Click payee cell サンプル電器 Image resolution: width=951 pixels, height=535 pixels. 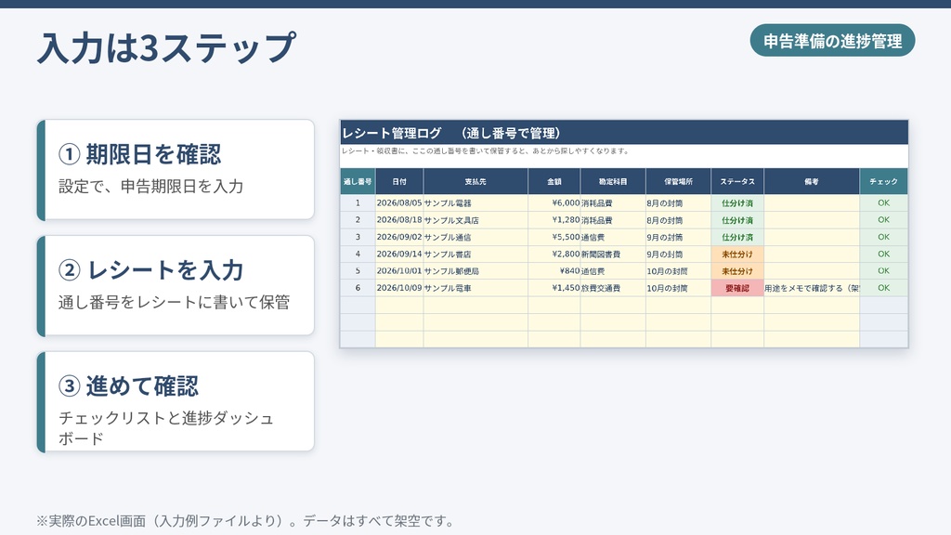(475, 203)
